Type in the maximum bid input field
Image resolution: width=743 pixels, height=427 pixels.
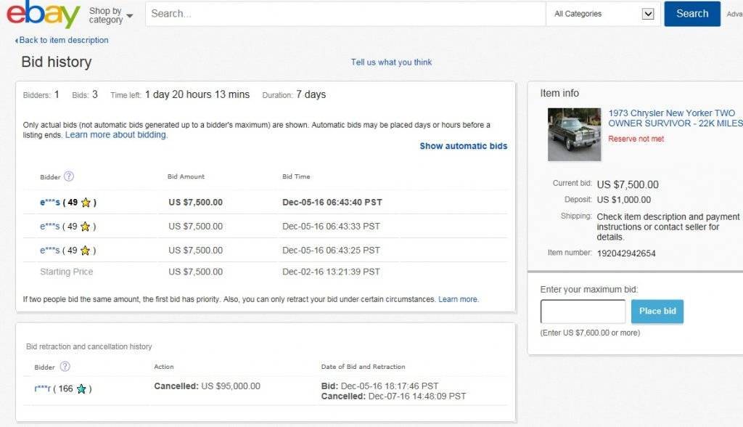(583, 312)
